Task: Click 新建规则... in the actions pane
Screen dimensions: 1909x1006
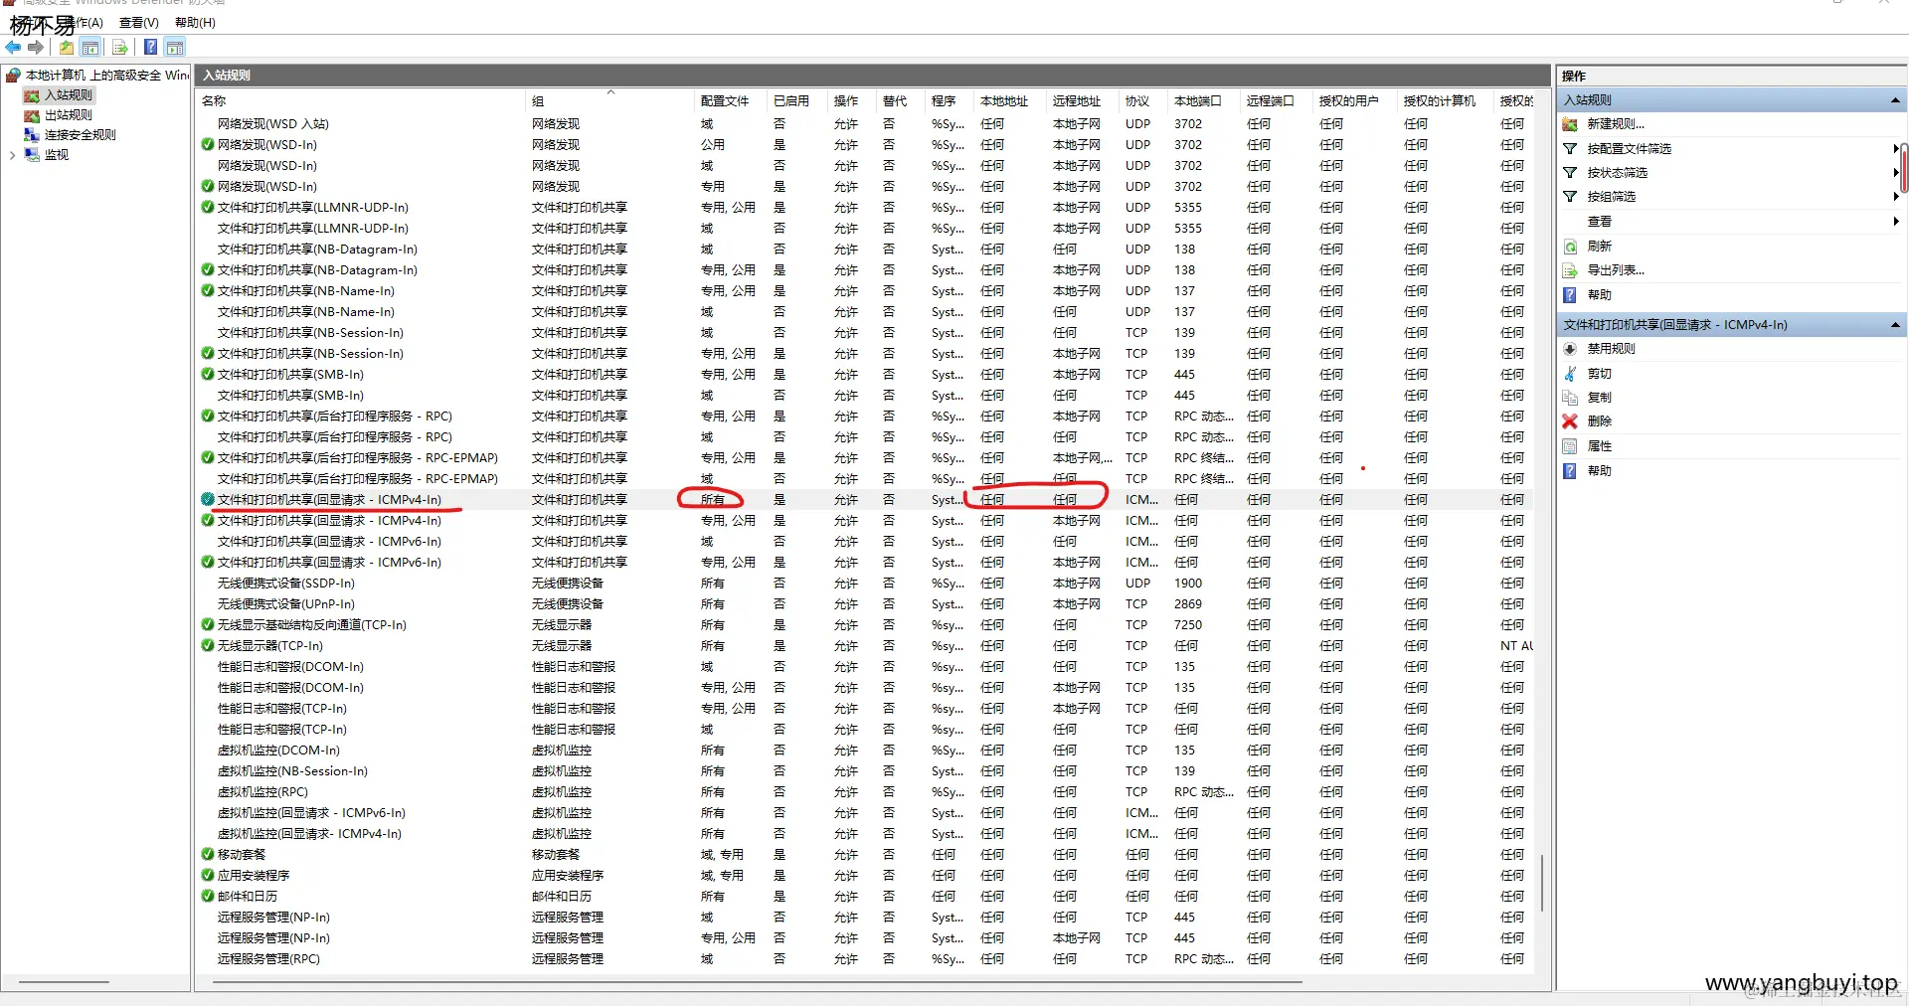Action: click(1616, 124)
